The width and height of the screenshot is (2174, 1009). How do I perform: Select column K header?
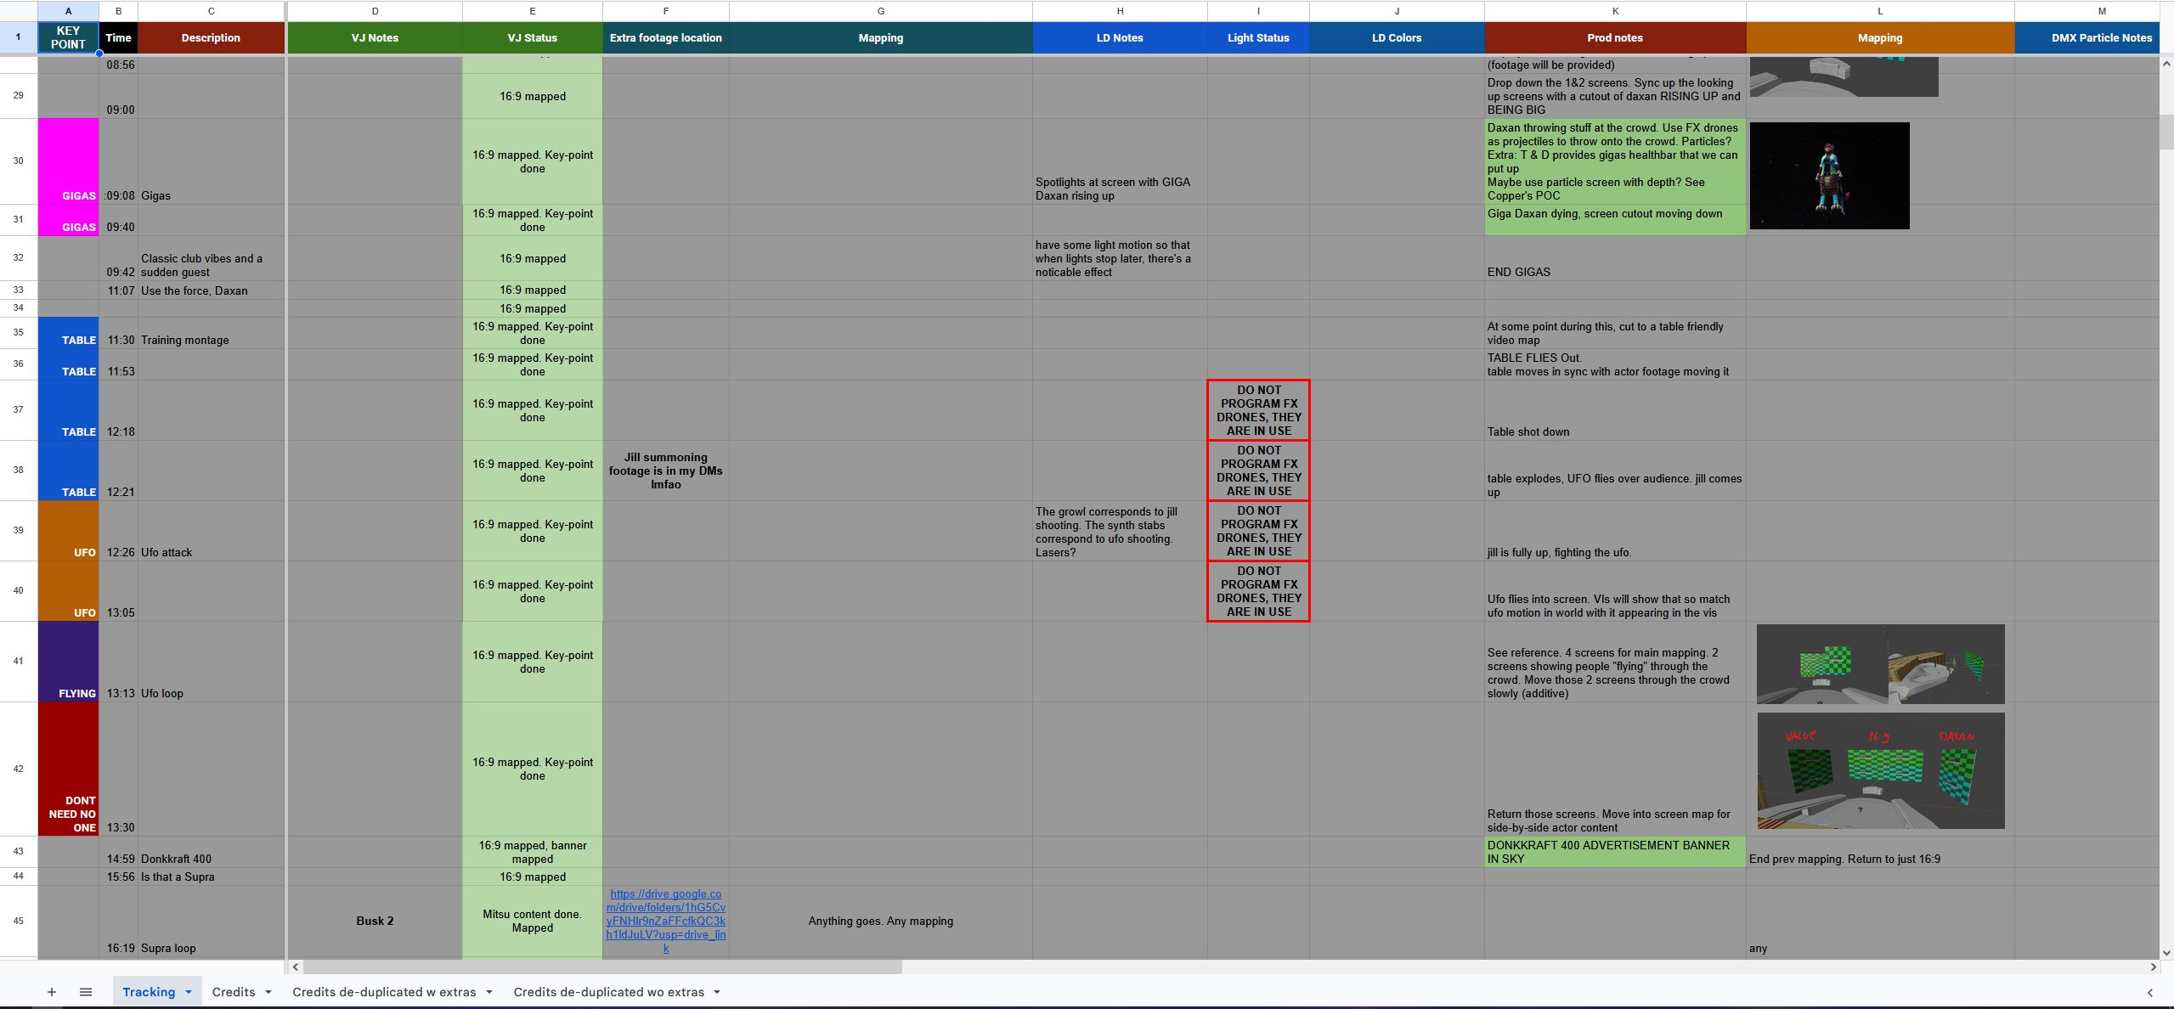click(1615, 11)
